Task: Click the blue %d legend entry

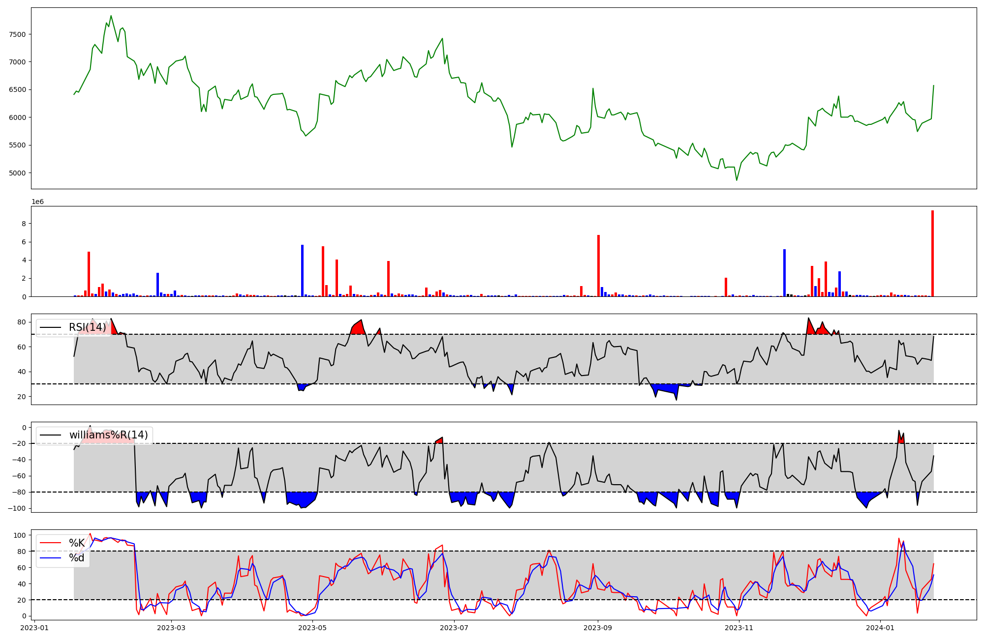Action: 76,558
